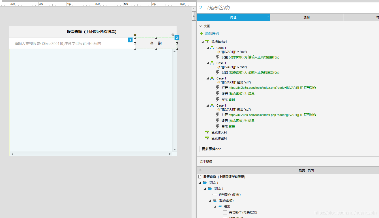Collapse the 交互 section chevron
The width and height of the screenshot is (379, 218).
201,26
